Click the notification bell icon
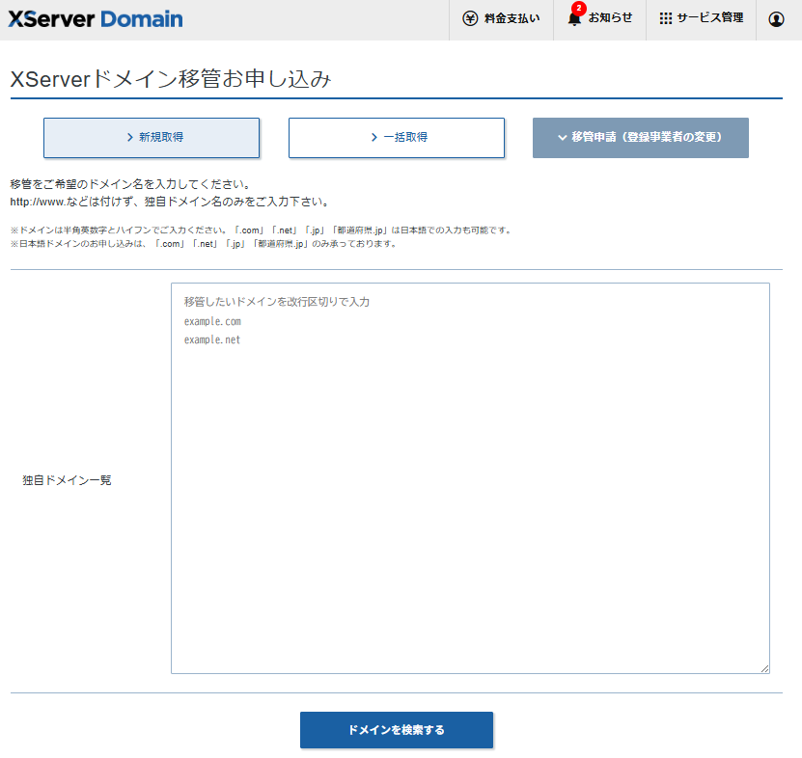Image resolution: width=802 pixels, height=758 pixels. pyautogui.click(x=574, y=19)
